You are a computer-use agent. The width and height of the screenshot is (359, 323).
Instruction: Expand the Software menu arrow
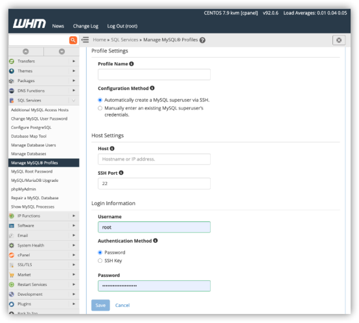[74, 226]
